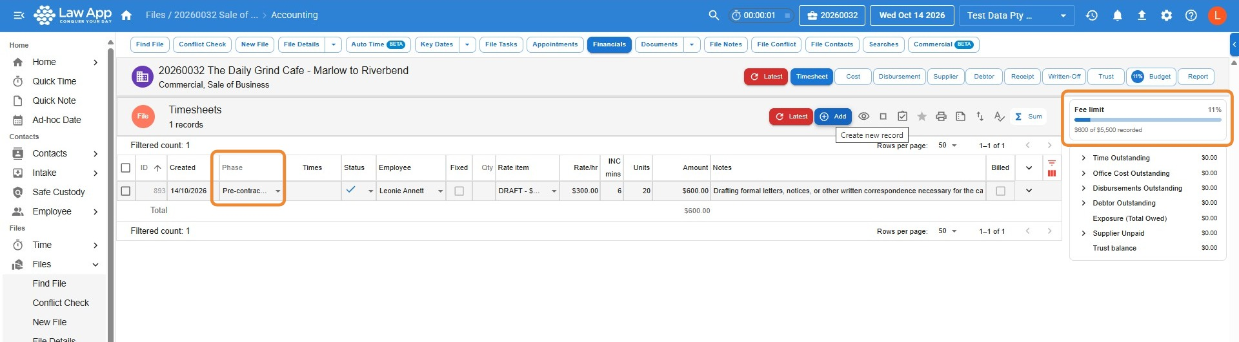Open the Key Dates dropdown arrow
Viewport: 1239px width, 342px height.
(467, 44)
